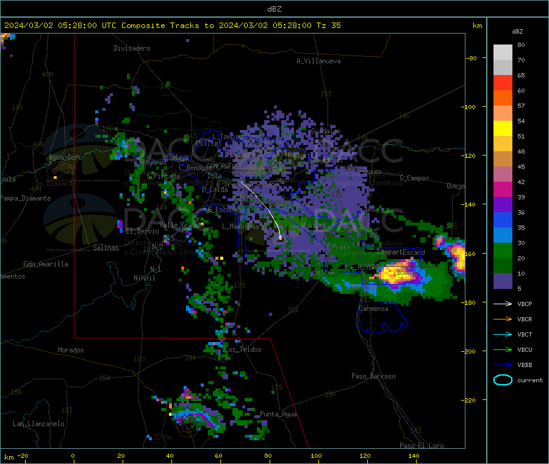Viewport: 549px width, 464px height.
Task: Click the 'Morados' map label
Action: (x=71, y=350)
